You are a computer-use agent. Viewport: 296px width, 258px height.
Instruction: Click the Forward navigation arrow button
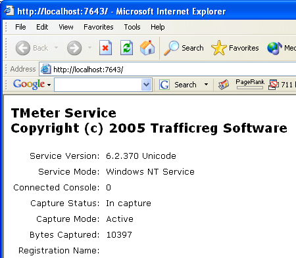tap(74, 48)
